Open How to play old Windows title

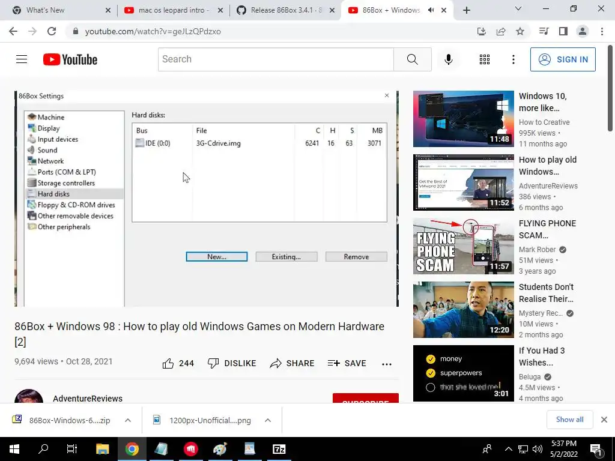[x=548, y=166]
